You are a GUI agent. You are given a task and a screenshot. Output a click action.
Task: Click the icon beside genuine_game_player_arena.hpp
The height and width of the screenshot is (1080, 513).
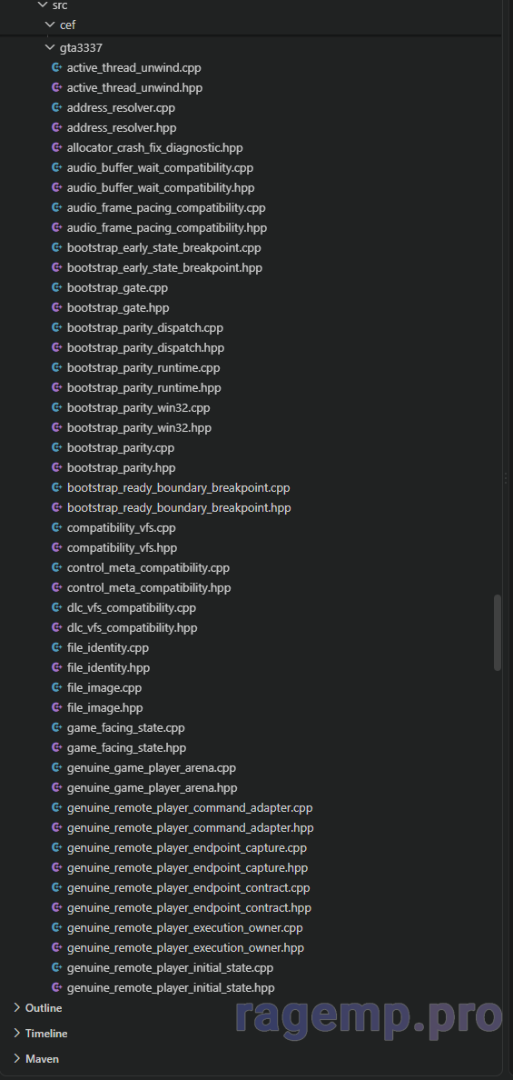(x=57, y=787)
